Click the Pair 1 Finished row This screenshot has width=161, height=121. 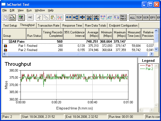click(78, 46)
